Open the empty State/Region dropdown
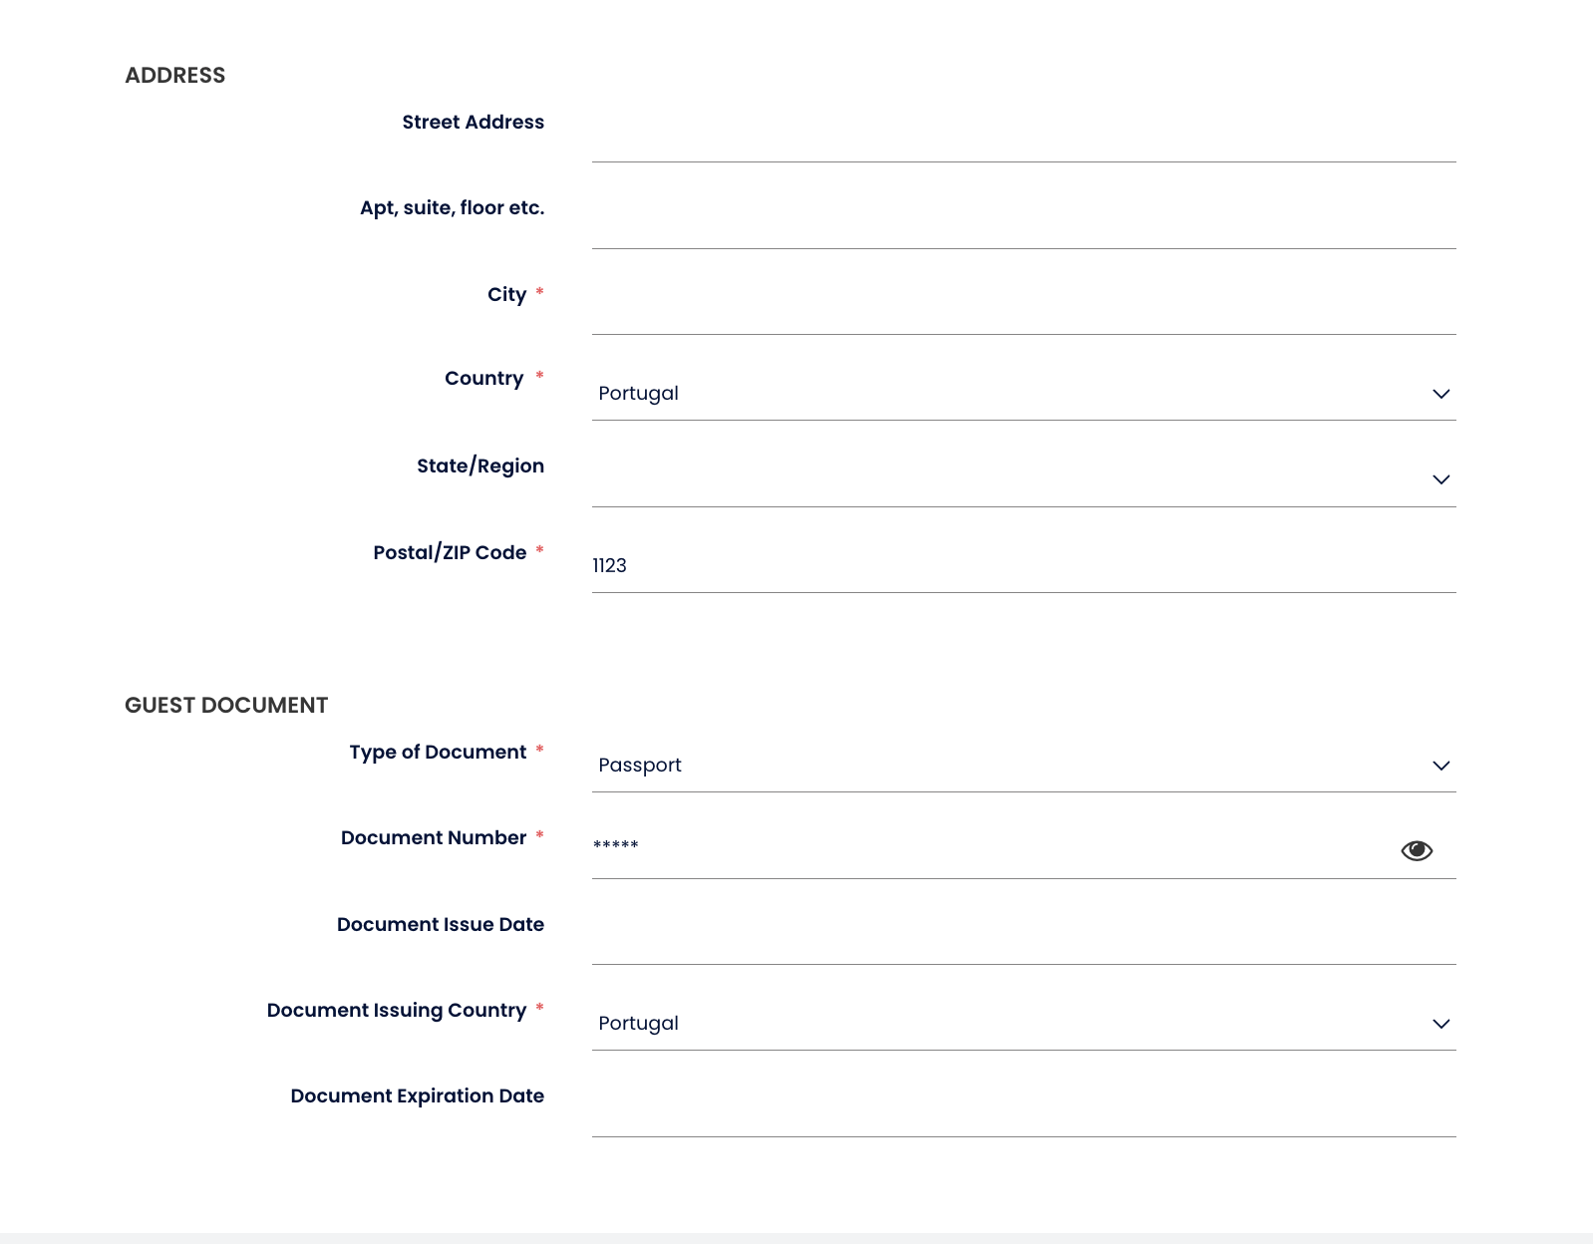This screenshot has width=1593, height=1244. coord(997,479)
